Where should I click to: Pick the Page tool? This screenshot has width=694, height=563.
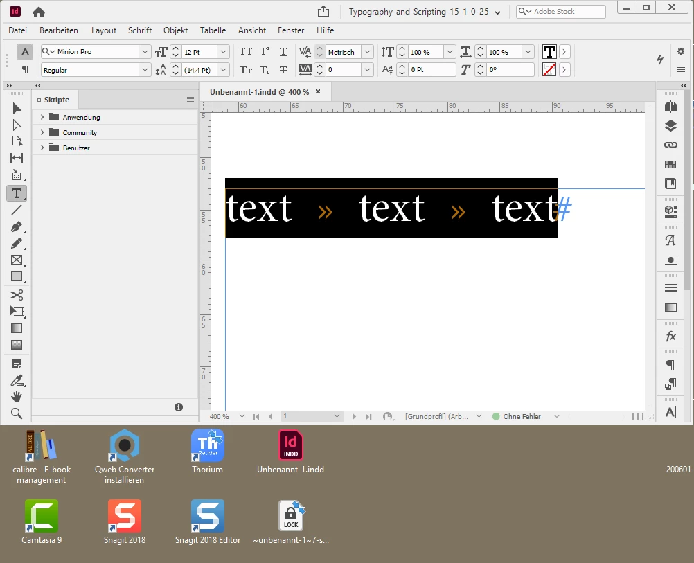[x=17, y=142]
